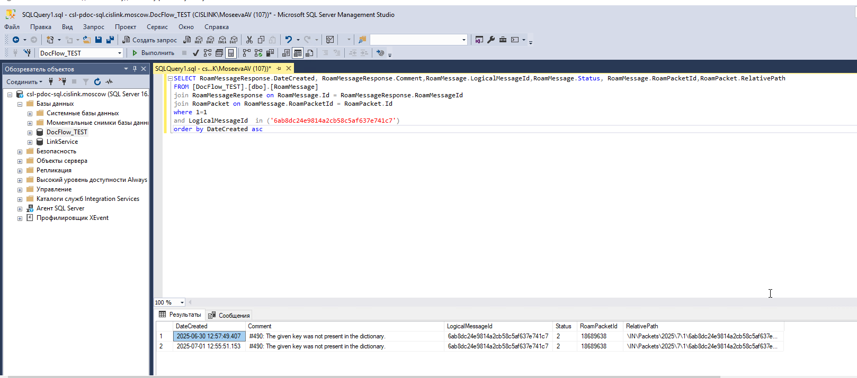Select the Репликация tree item
Screen dimensions: 857x378
[x=54, y=170]
